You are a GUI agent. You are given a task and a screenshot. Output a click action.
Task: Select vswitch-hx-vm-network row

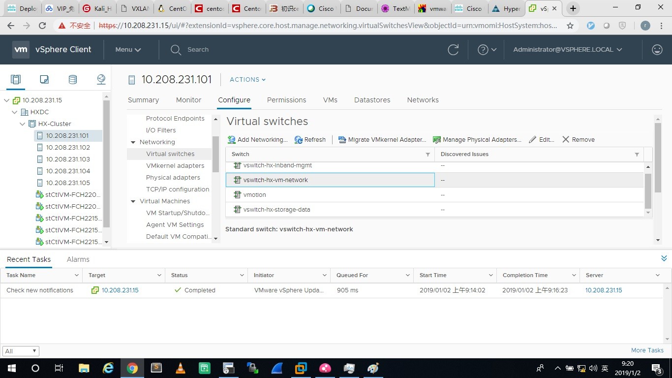(434, 180)
